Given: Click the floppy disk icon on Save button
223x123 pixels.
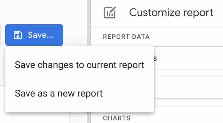Looking at the screenshot, I should pyautogui.click(x=18, y=35).
